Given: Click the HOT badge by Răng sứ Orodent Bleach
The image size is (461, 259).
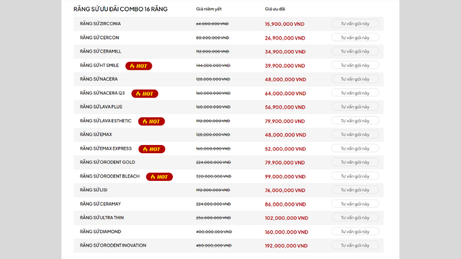Looking at the screenshot, I should click(159, 177).
